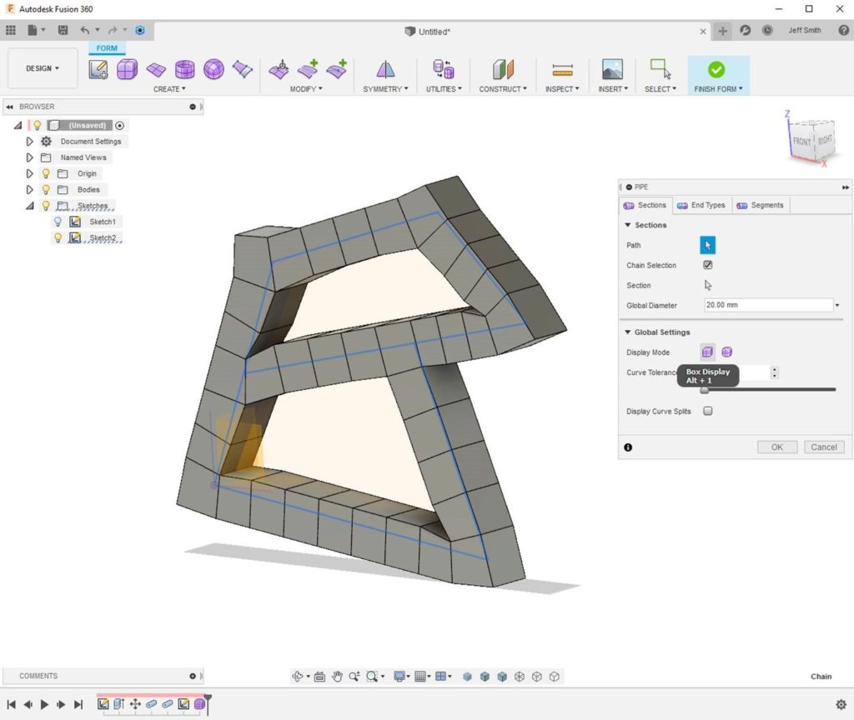Click the Cancel button in Pipe dialog

point(823,447)
